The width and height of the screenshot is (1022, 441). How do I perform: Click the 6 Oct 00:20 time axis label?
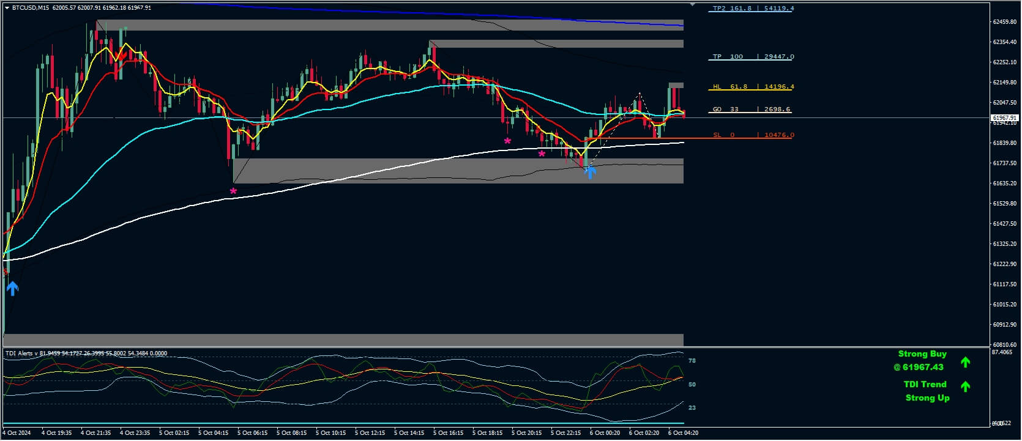point(605,433)
